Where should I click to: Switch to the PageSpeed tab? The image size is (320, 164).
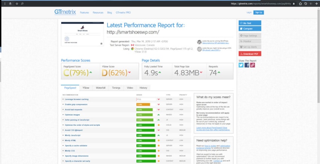click(x=70, y=88)
